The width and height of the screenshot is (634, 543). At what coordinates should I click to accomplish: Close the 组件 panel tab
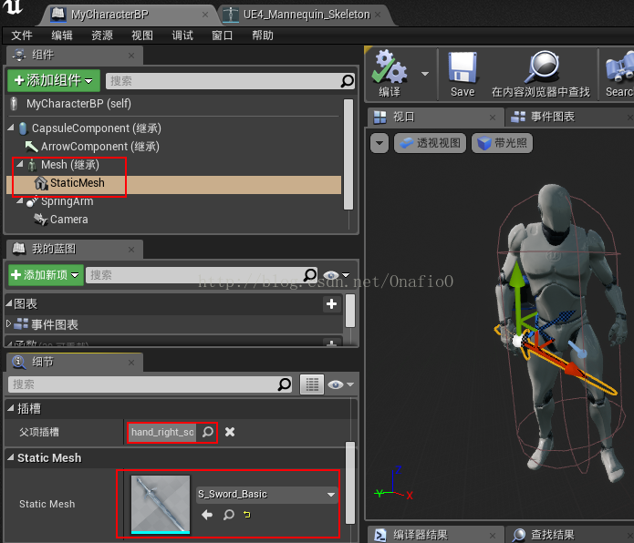pos(131,56)
